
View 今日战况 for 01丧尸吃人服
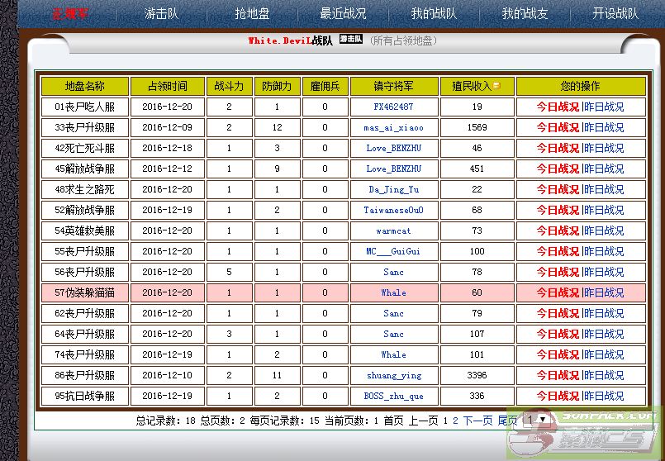(558, 107)
